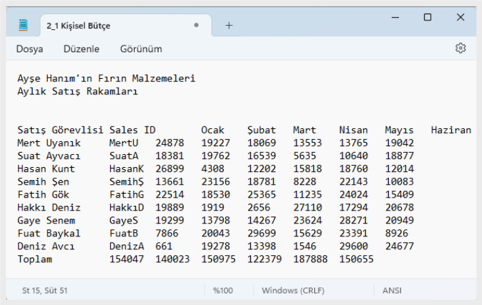Close the Notepad window

tap(460, 17)
